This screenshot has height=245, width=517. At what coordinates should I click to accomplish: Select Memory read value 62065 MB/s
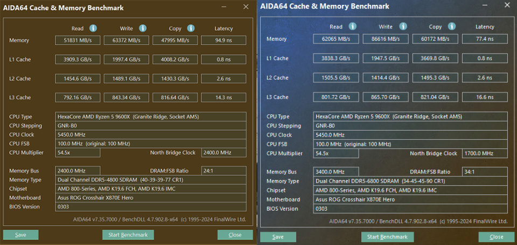(336, 39)
